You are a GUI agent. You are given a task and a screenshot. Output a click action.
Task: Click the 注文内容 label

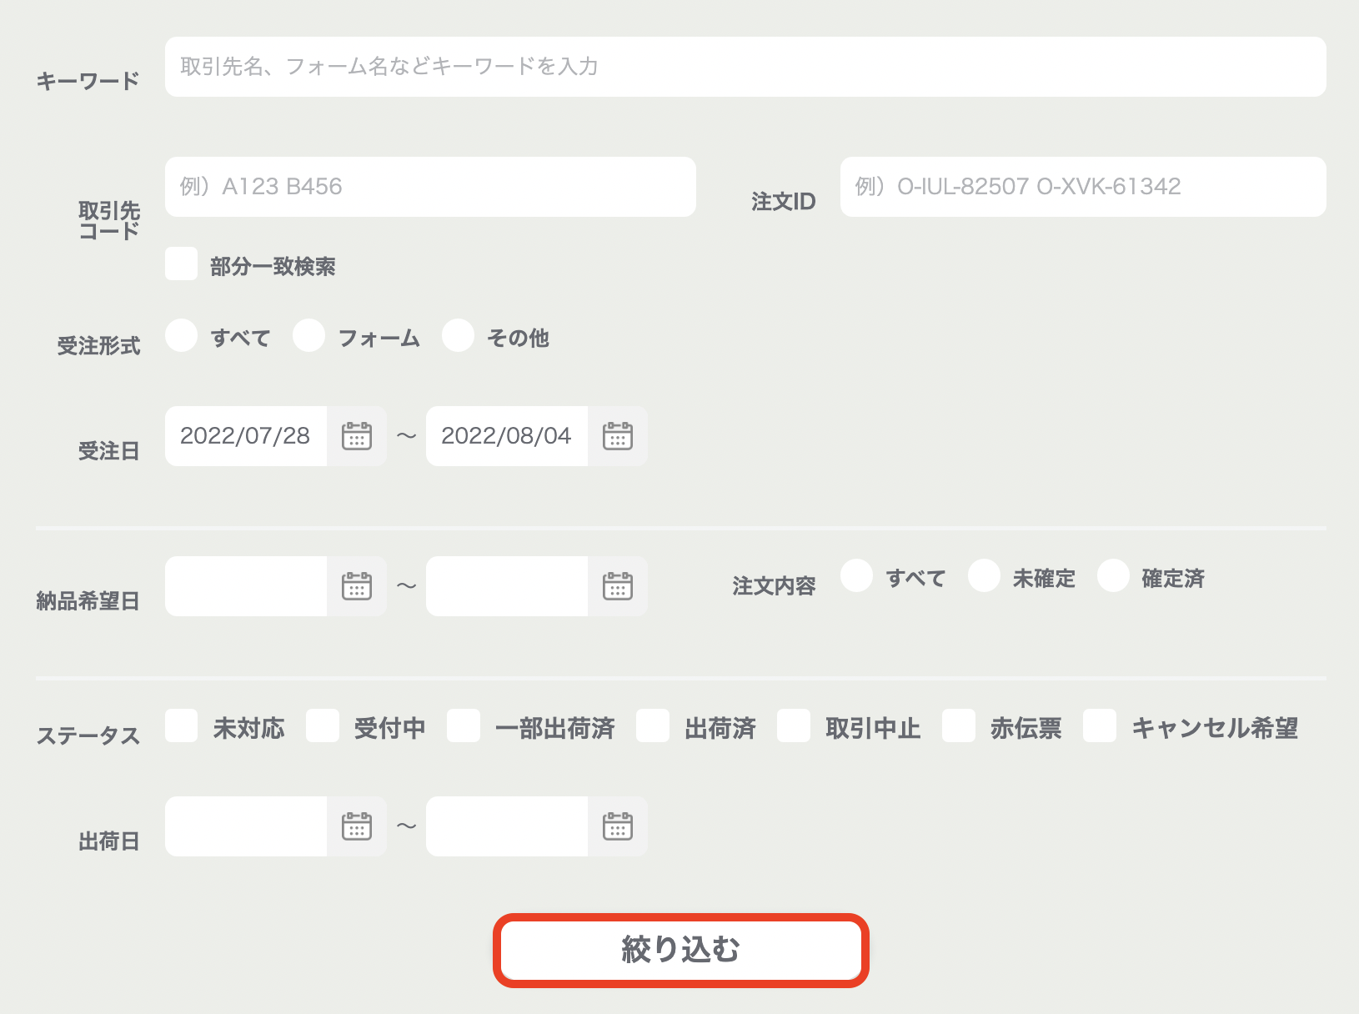pos(774,586)
